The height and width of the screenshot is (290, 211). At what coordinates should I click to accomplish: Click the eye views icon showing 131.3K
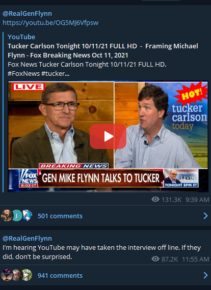tap(155, 199)
